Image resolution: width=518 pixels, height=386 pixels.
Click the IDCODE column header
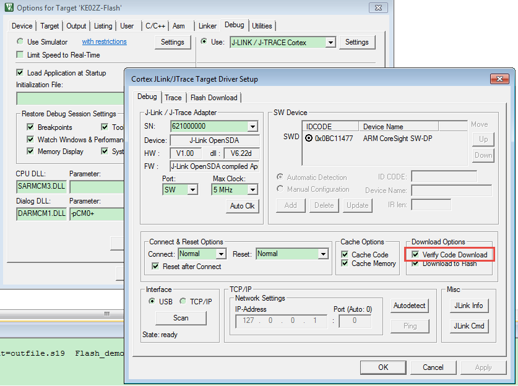(330, 126)
